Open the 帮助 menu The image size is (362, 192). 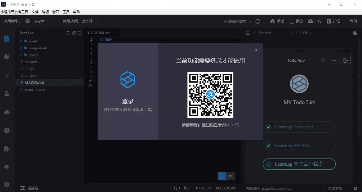[x=76, y=12]
